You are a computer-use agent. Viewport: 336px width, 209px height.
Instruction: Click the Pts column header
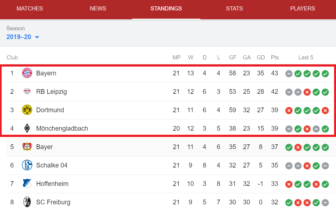click(275, 57)
